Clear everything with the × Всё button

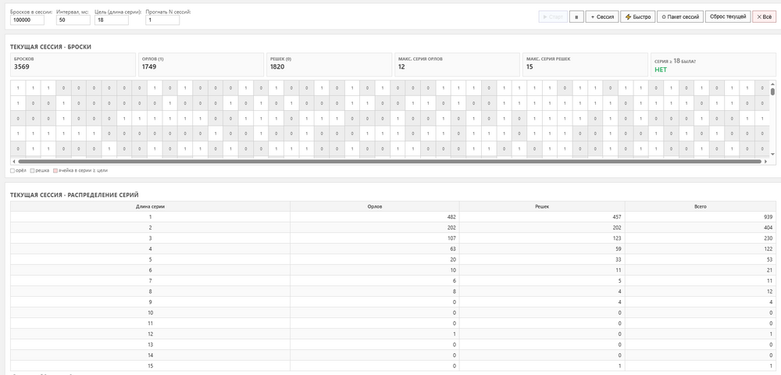coord(764,16)
